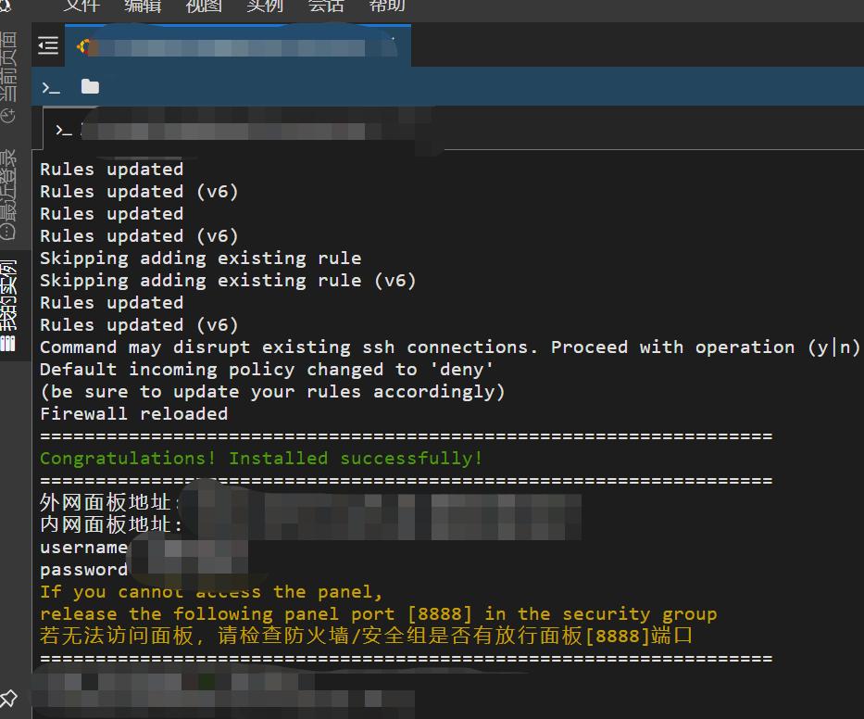Click the 'Firewall reloaded' output line
864x719 pixels.
tap(133, 414)
